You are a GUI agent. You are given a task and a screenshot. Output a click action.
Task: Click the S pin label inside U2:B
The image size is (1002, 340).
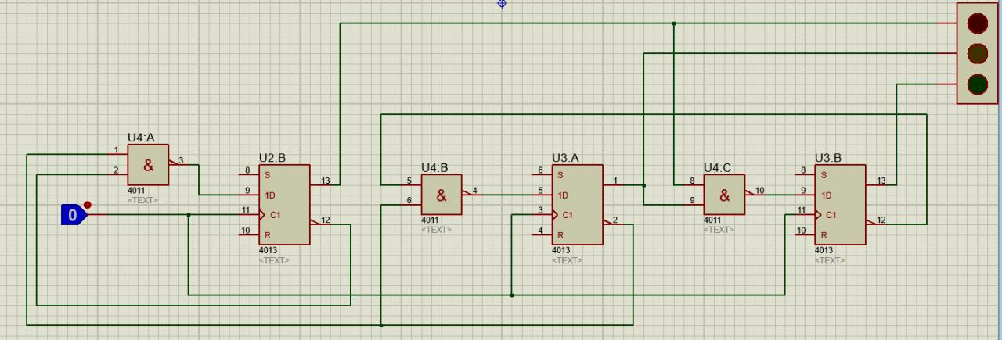tap(267, 175)
